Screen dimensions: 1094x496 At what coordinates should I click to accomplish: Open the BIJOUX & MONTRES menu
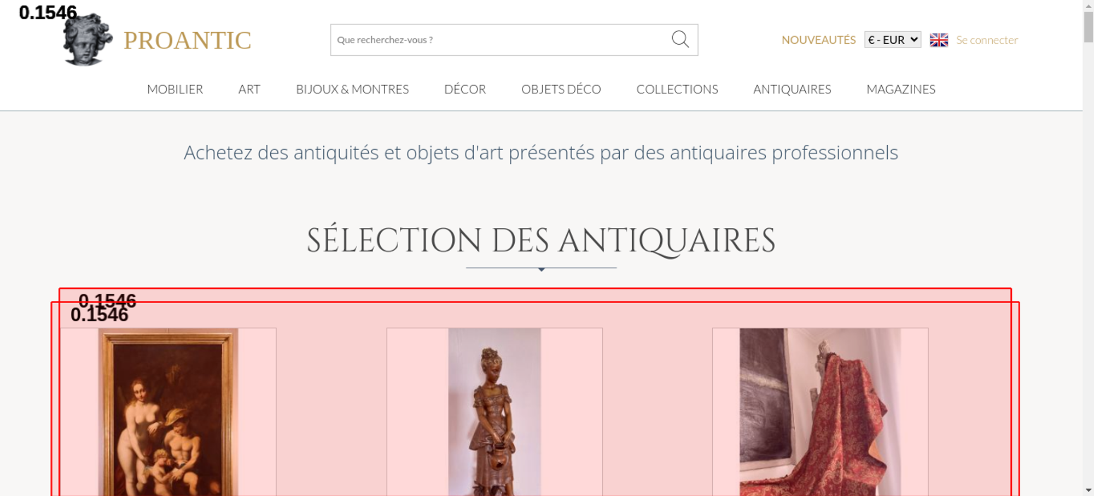[352, 89]
